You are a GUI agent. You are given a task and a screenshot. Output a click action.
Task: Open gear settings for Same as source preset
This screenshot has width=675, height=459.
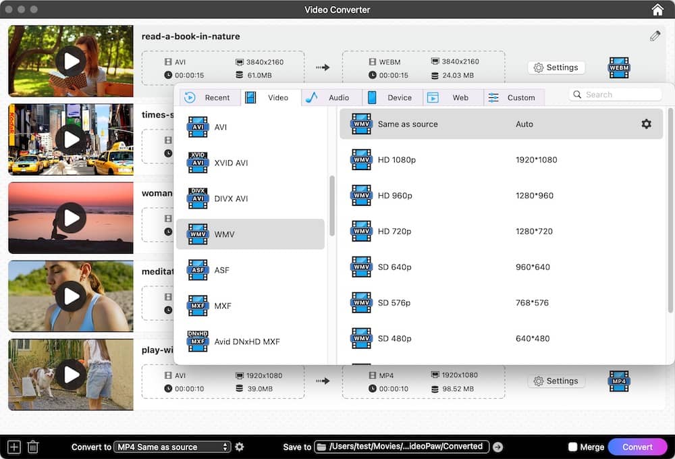[646, 124]
